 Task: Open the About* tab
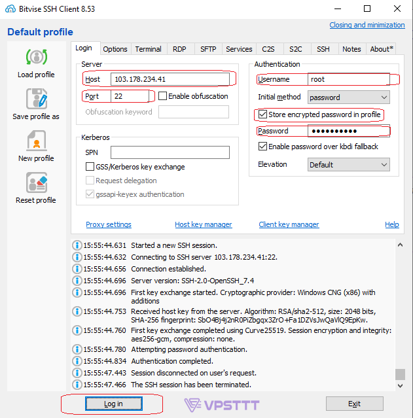pos(382,49)
